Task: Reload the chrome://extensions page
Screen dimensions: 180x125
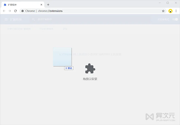Action: click(x=16, y=11)
